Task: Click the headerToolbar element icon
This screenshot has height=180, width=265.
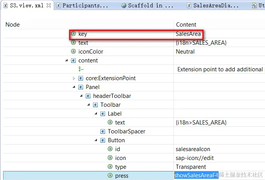Action: (88, 96)
